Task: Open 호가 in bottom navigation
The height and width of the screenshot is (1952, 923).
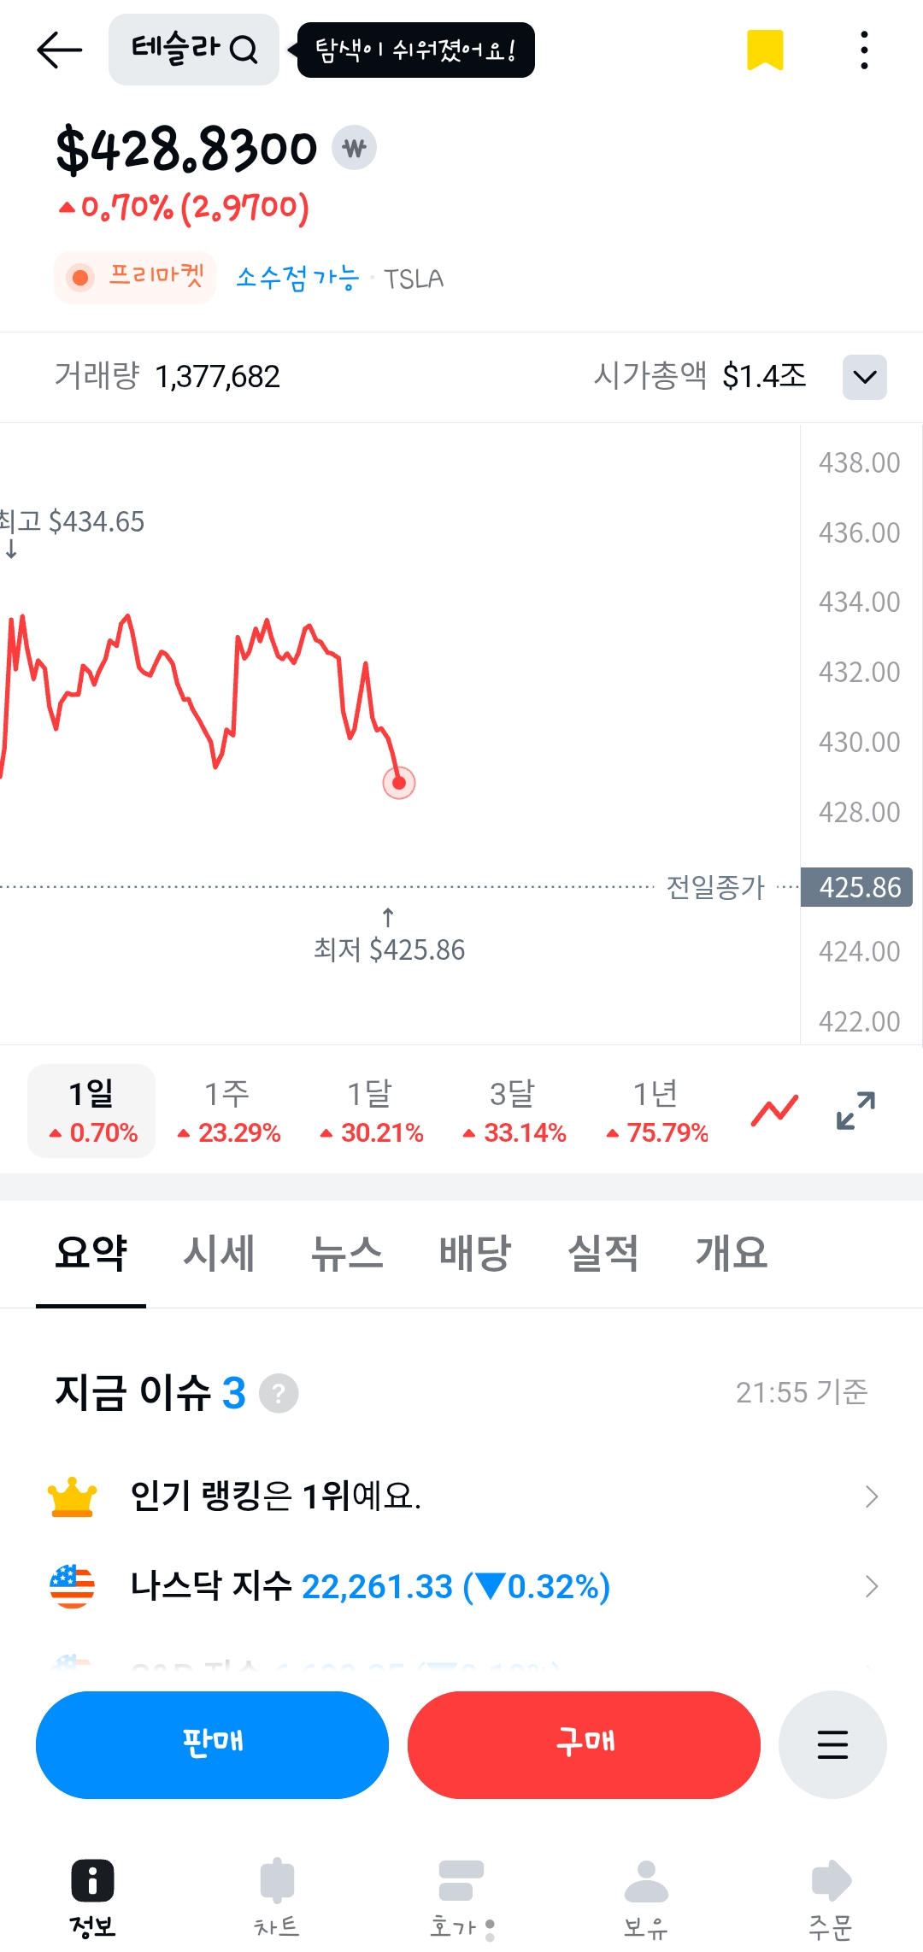Action: coord(461,1896)
